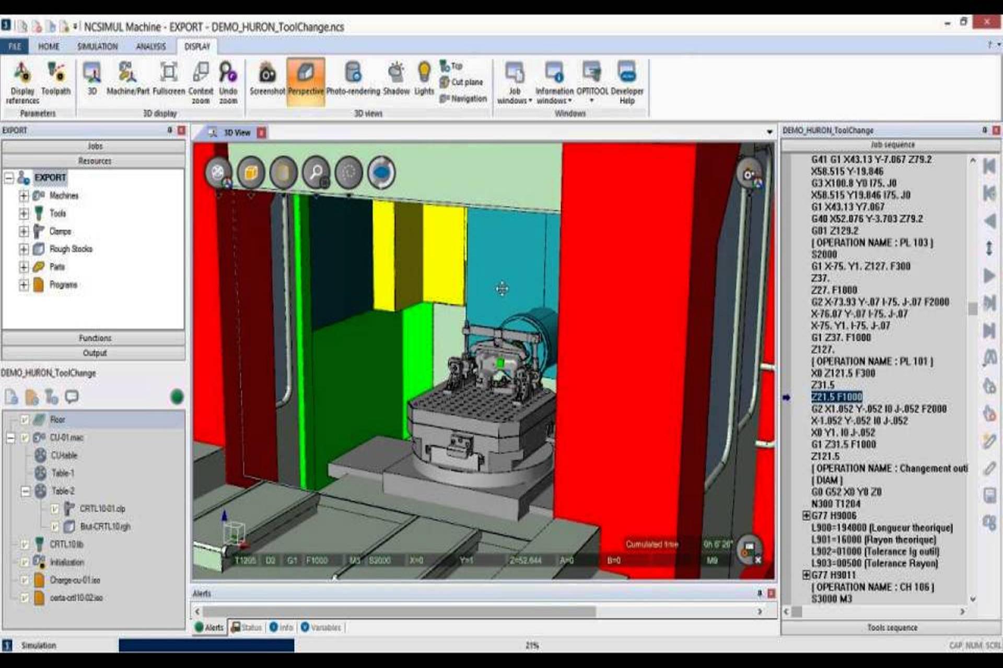Viewport: 1003px width, 668px height.
Task: Toggle Shadow rendering
Action: [396, 79]
